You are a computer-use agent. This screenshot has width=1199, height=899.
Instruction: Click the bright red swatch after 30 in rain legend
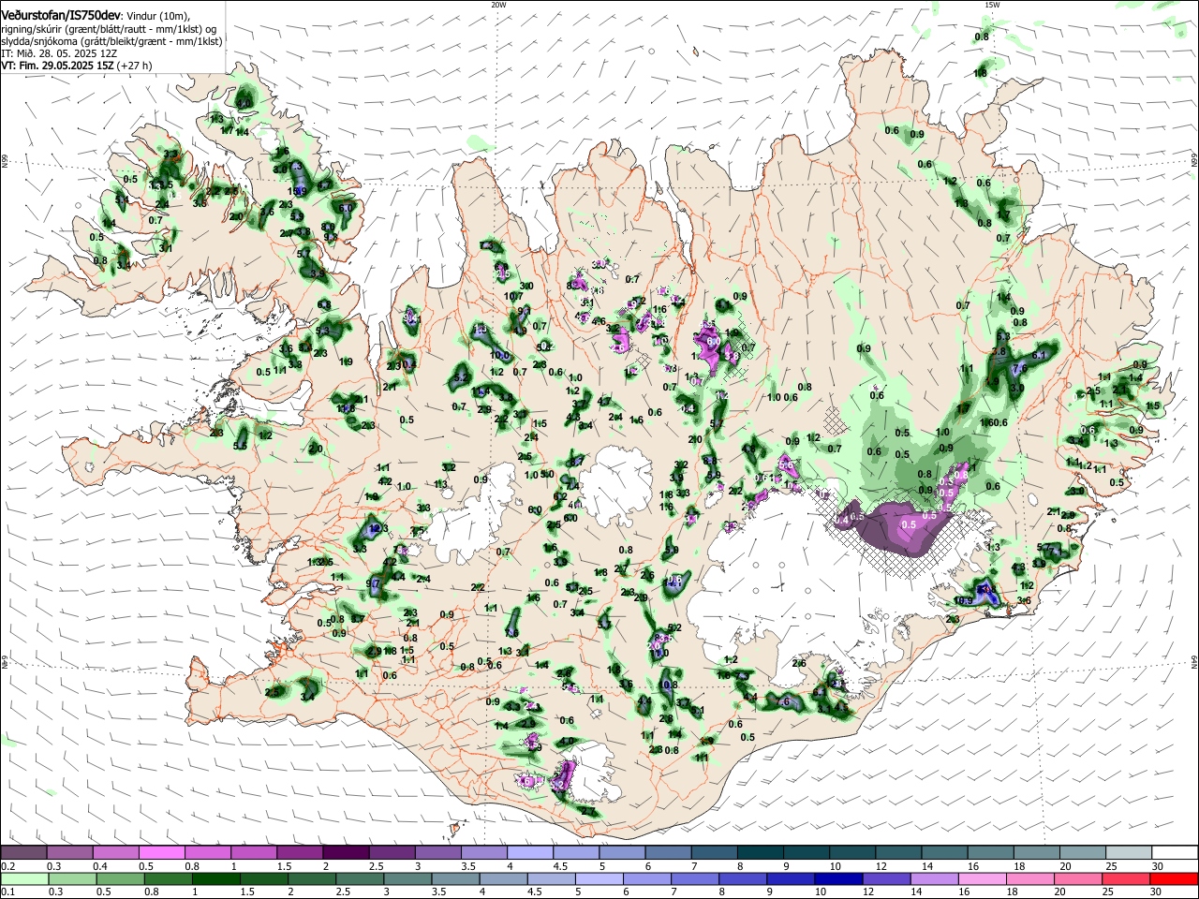pyautogui.click(x=1176, y=878)
